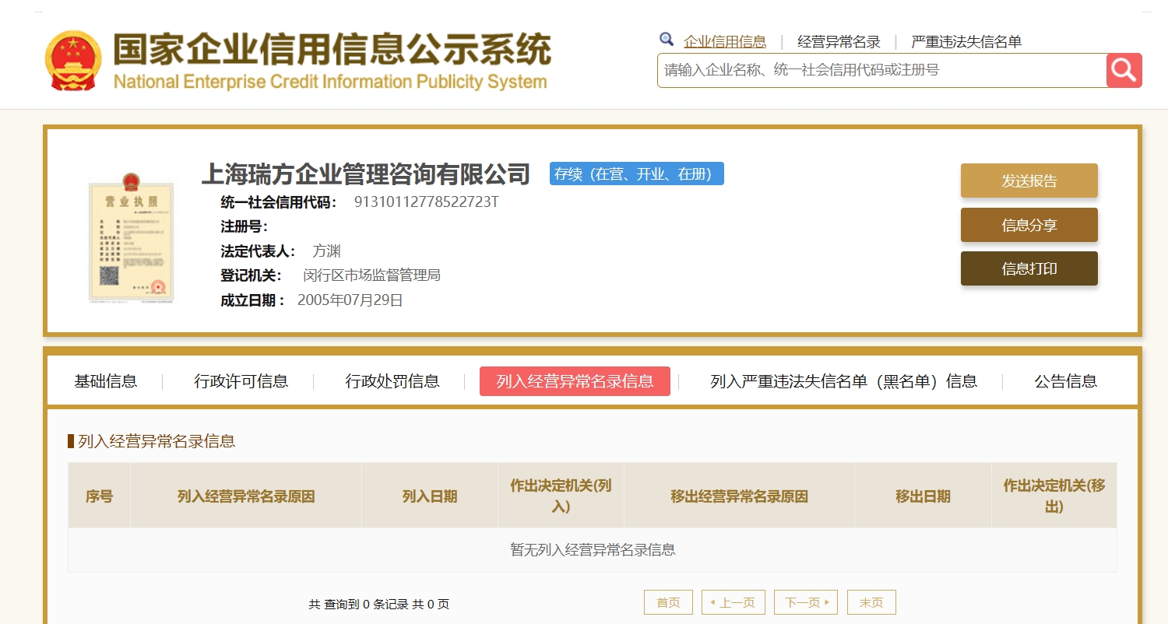Viewport: 1168px width, 624px height.
Task: Click the 上一页 previous page button
Action: 734,602
